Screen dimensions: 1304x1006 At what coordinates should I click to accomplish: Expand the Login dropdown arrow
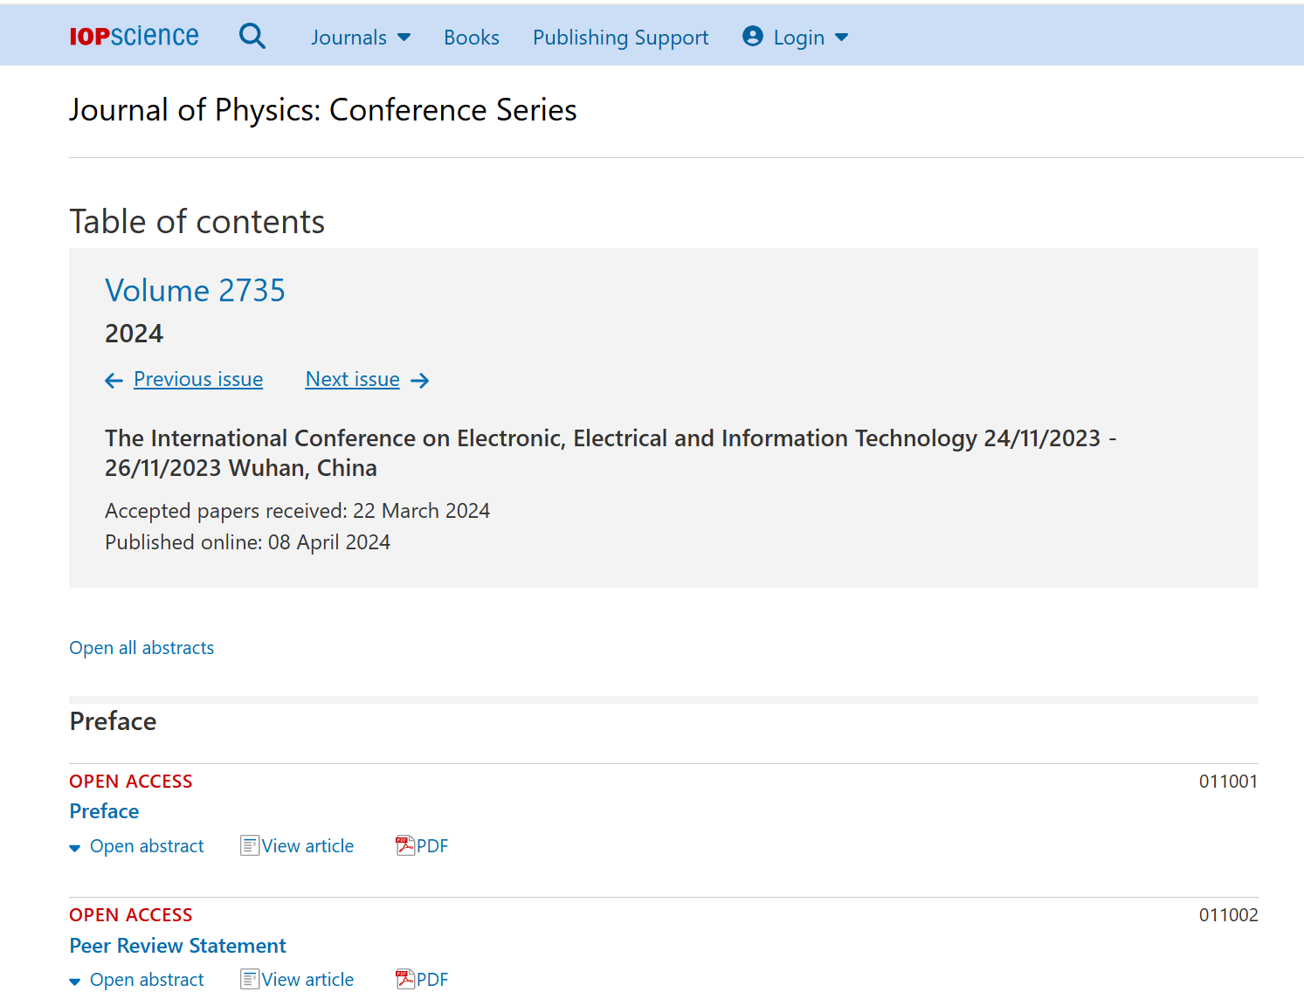click(x=842, y=38)
